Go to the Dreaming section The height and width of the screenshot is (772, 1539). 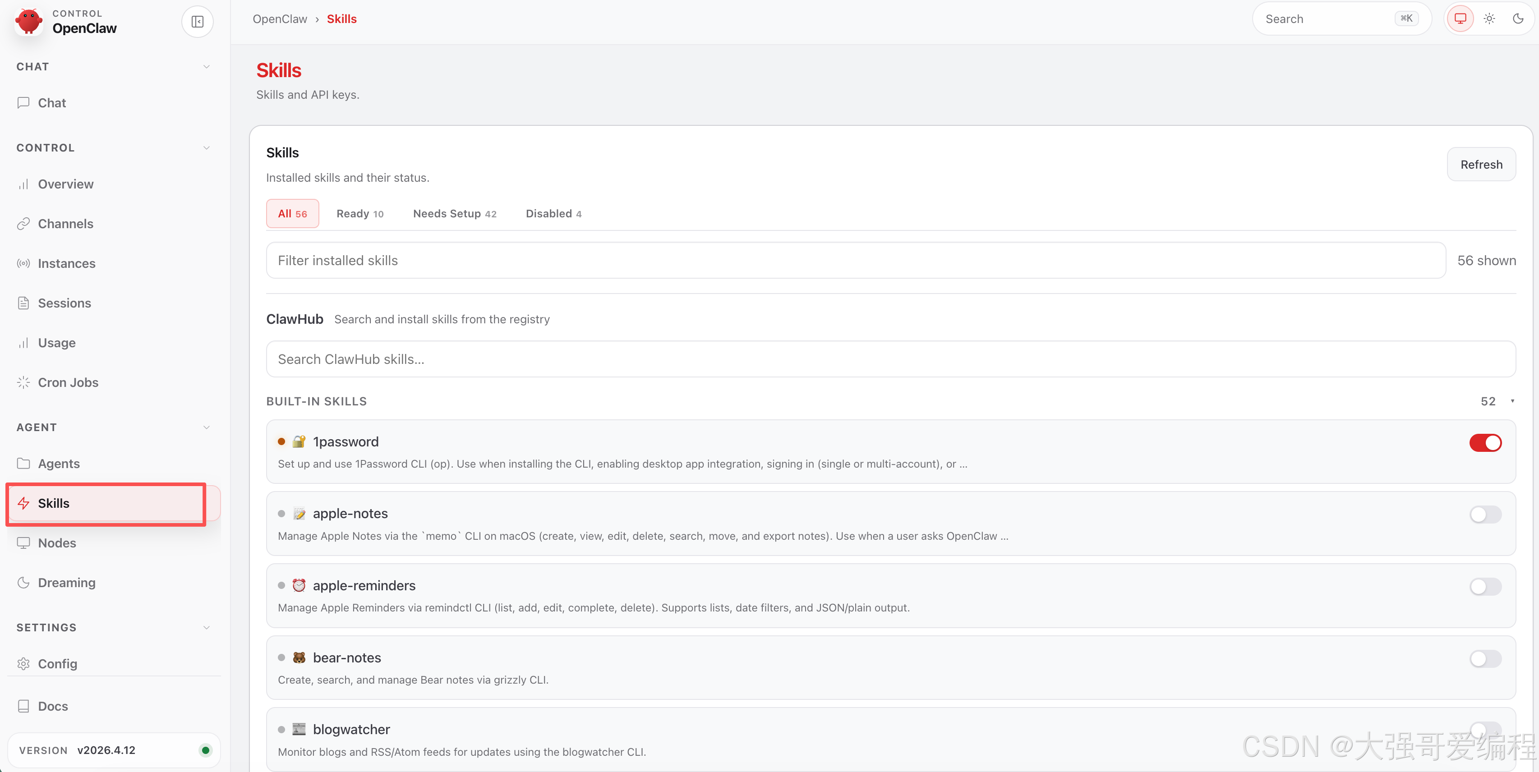pyautogui.click(x=66, y=582)
